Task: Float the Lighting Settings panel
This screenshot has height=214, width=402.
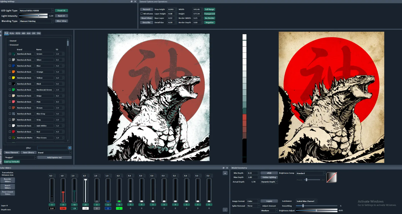Action: click(x=131, y=2)
